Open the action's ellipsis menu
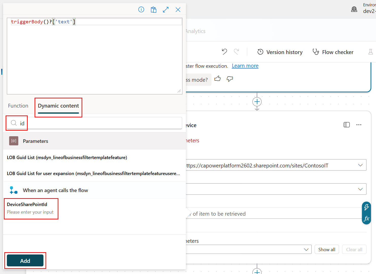Image resolution: width=376 pixels, height=274 pixels. [x=359, y=125]
